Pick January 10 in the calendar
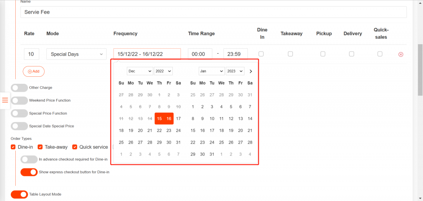The width and height of the screenshot is (423, 201). click(212, 119)
